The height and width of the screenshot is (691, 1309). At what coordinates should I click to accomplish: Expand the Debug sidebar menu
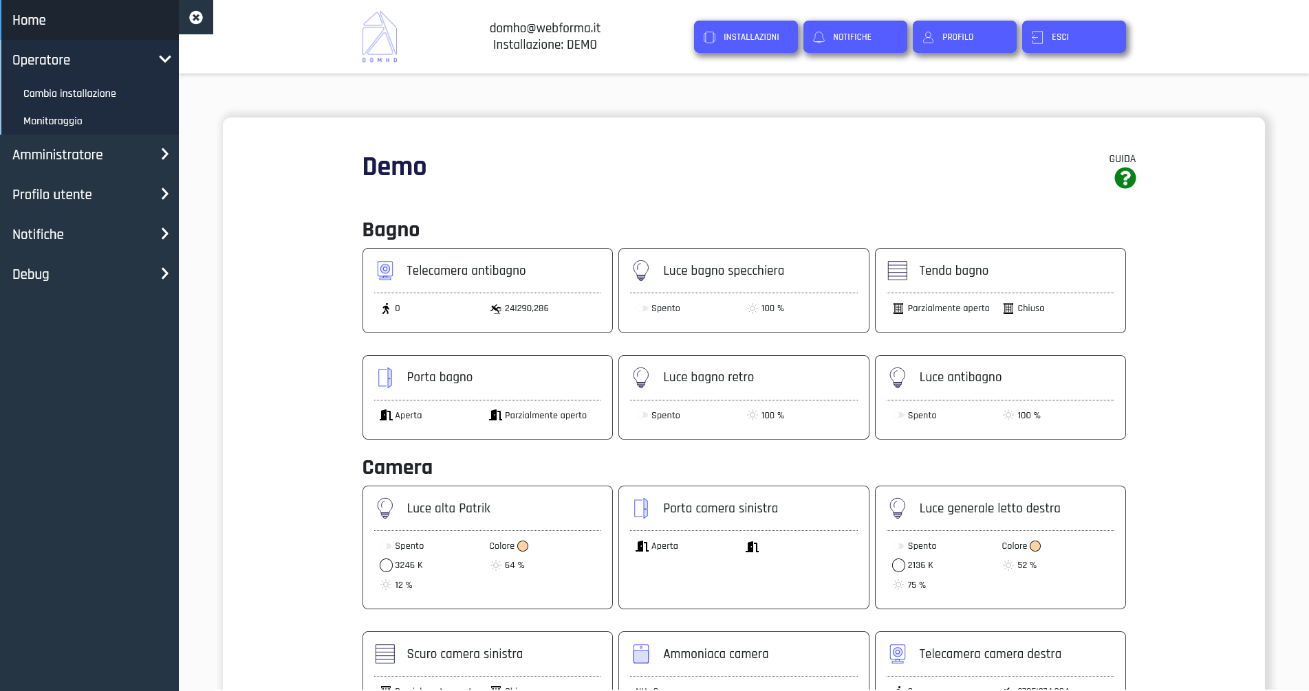coord(164,274)
